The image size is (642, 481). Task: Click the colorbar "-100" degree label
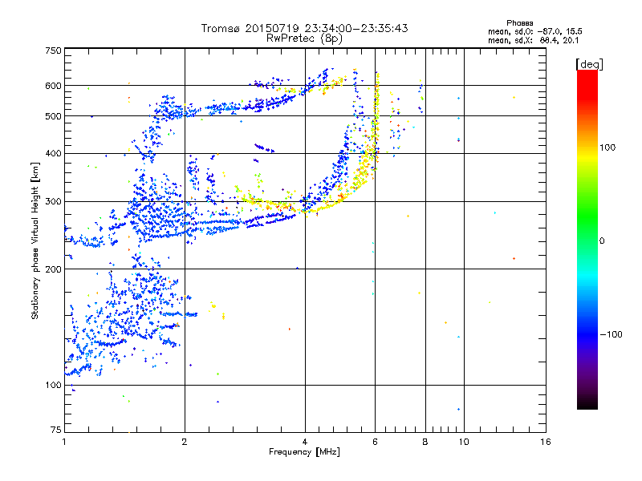coord(612,334)
